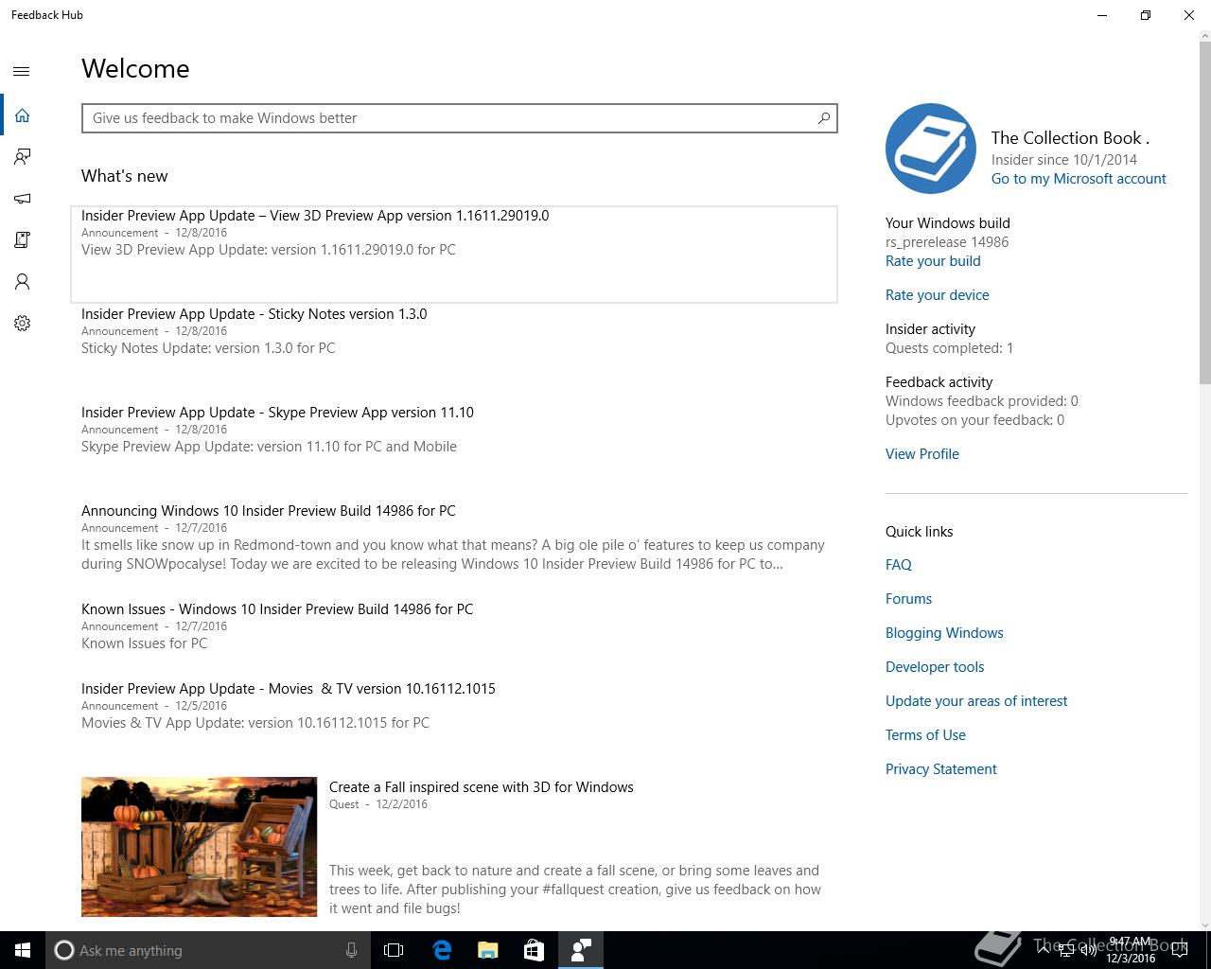
Task: Open the Terms of Use link
Action: (925, 735)
